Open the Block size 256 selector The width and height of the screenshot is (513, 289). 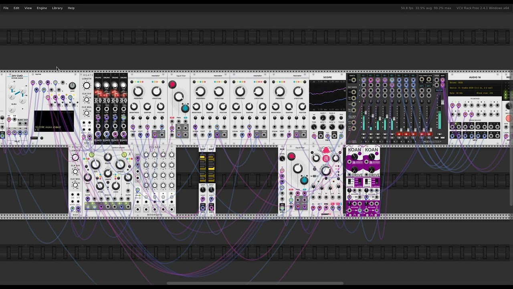[488, 93]
